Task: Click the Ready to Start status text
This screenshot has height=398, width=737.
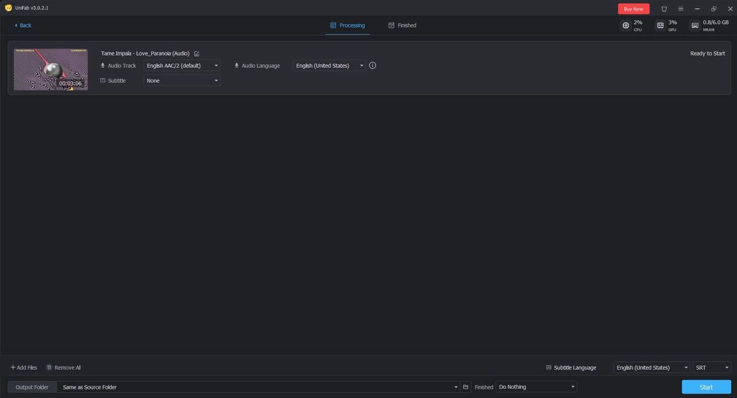Action: click(x=708, y=53)
